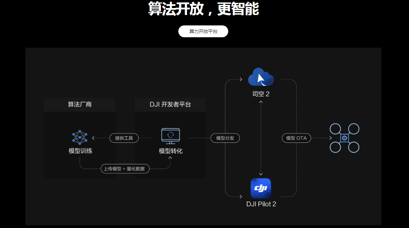Select the drone quadcopter chip icon
The image size is (409, 228).
point(344,138)
